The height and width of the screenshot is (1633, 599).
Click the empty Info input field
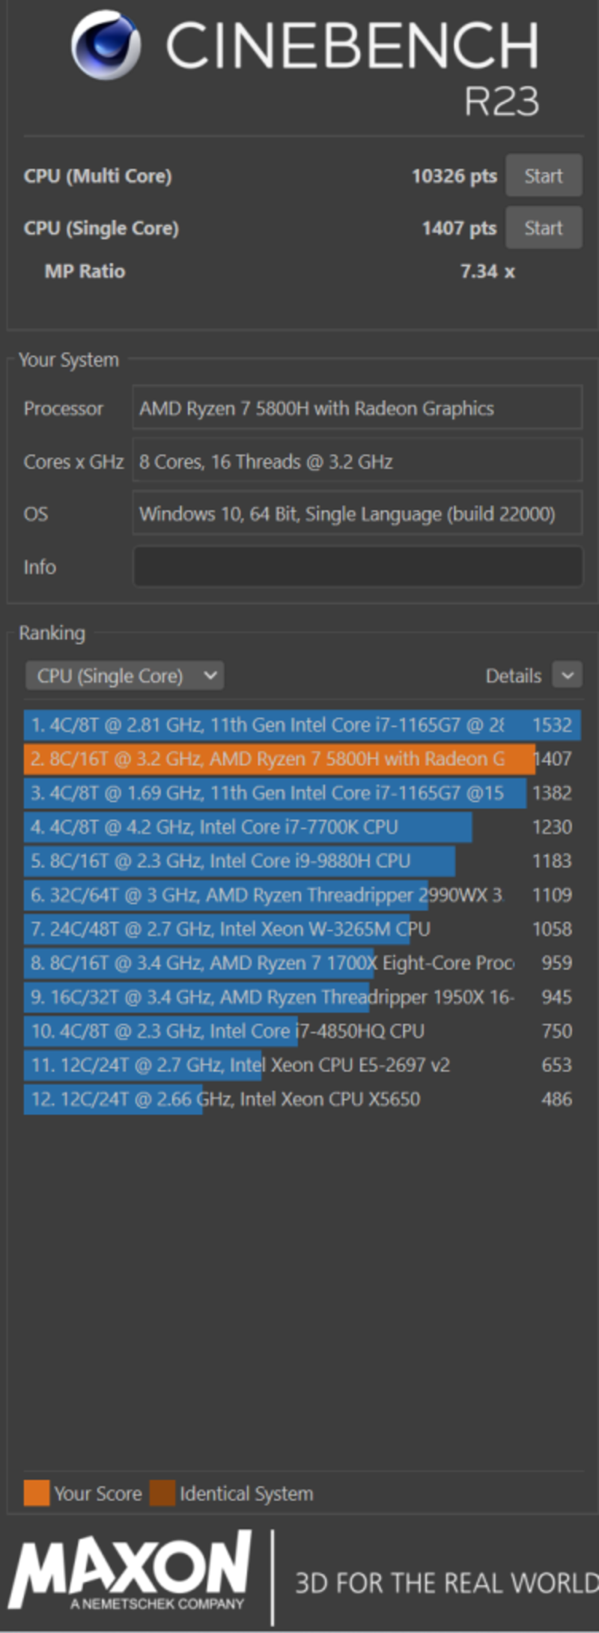tap(357, 567)
